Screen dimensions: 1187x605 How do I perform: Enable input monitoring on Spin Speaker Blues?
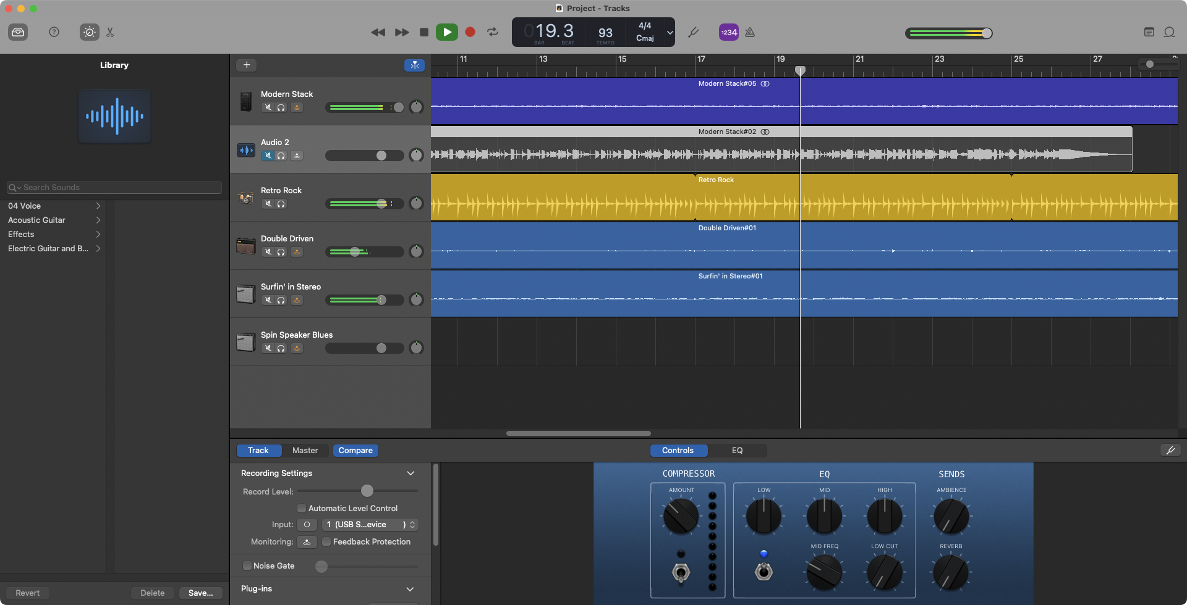(x=297, y=348)
